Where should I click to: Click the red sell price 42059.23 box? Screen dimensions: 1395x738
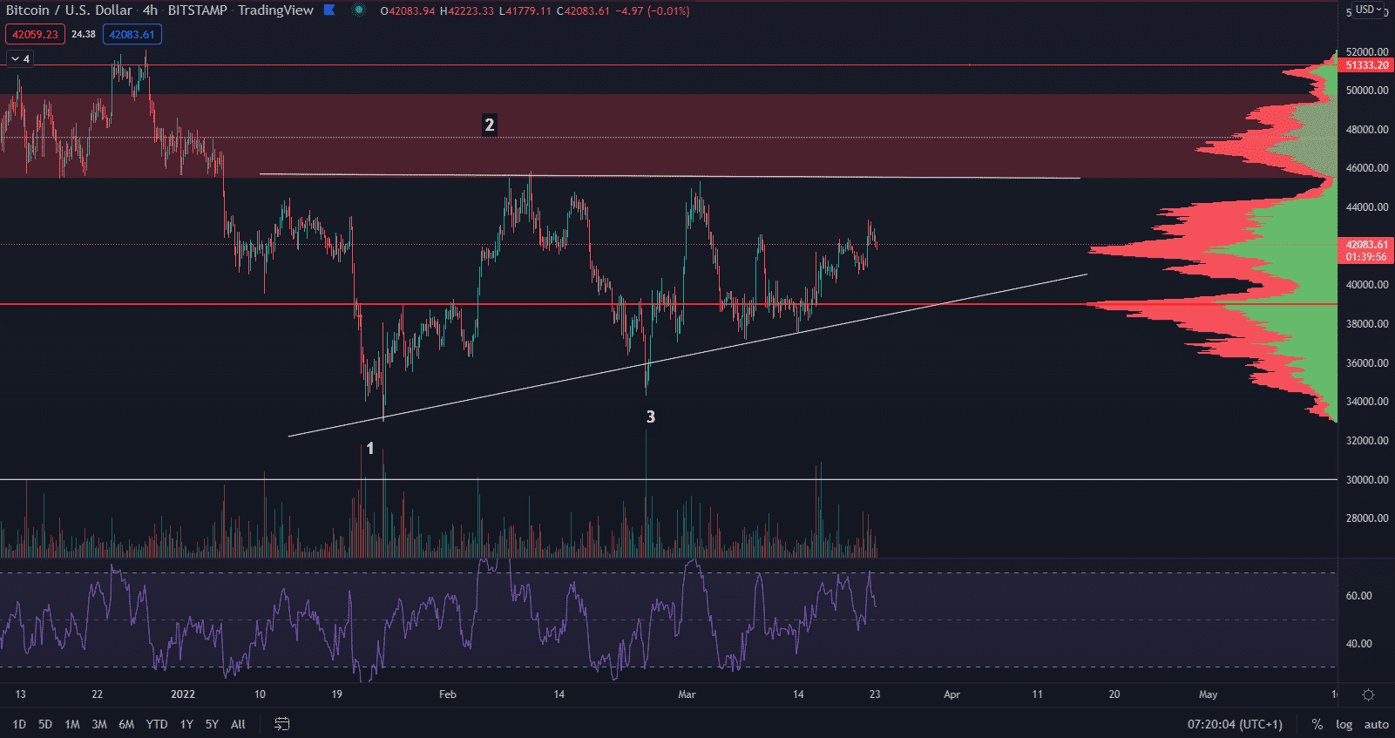35,35
